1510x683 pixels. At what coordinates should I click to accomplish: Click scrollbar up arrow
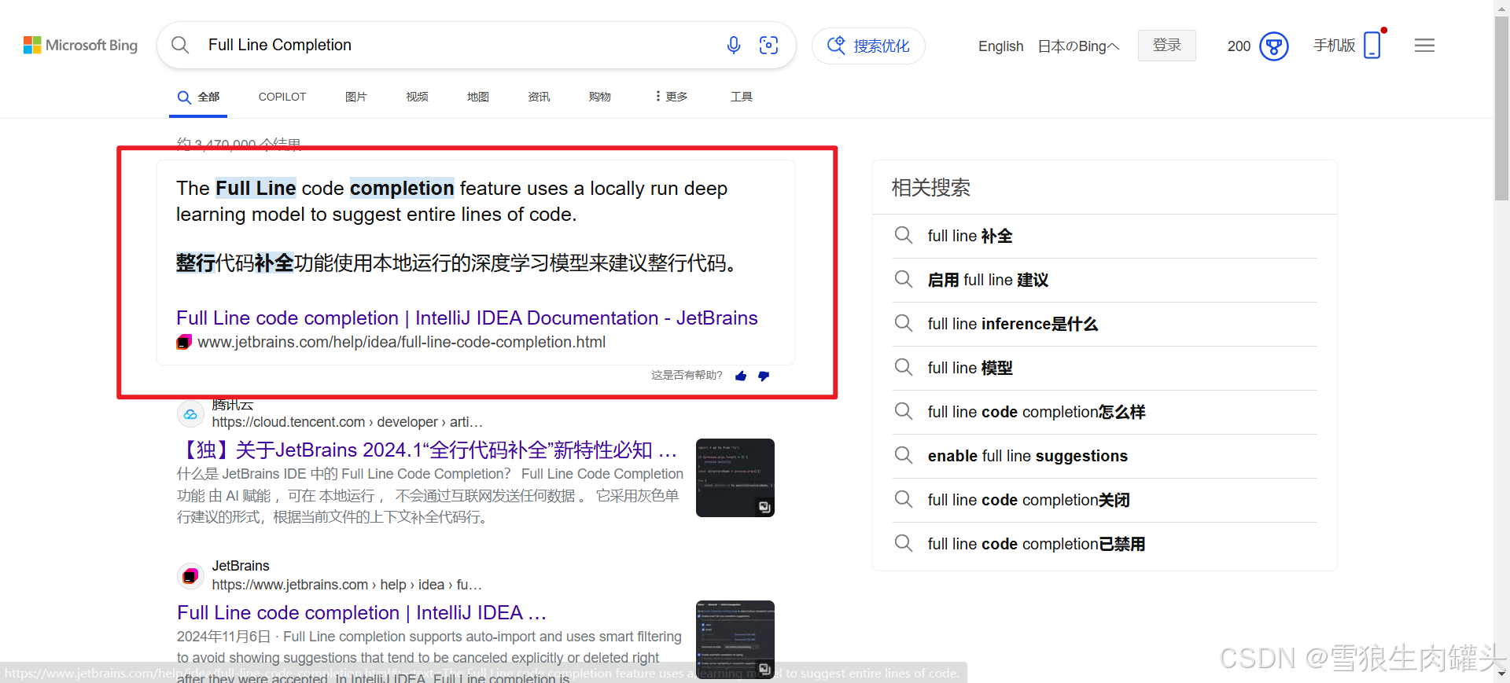point(1501,7)
